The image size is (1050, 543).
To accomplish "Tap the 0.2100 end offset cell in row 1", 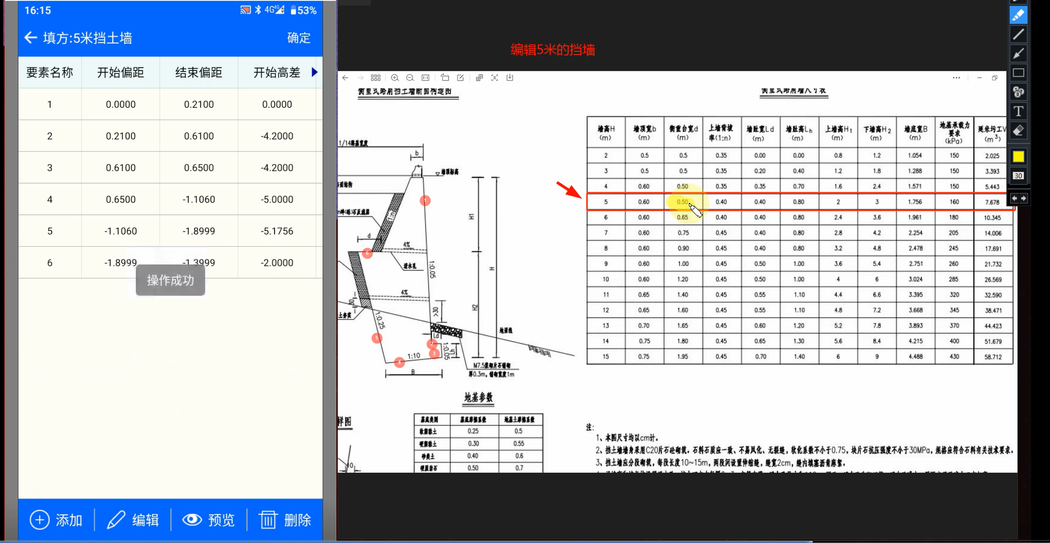I will [x=199, y=104].
